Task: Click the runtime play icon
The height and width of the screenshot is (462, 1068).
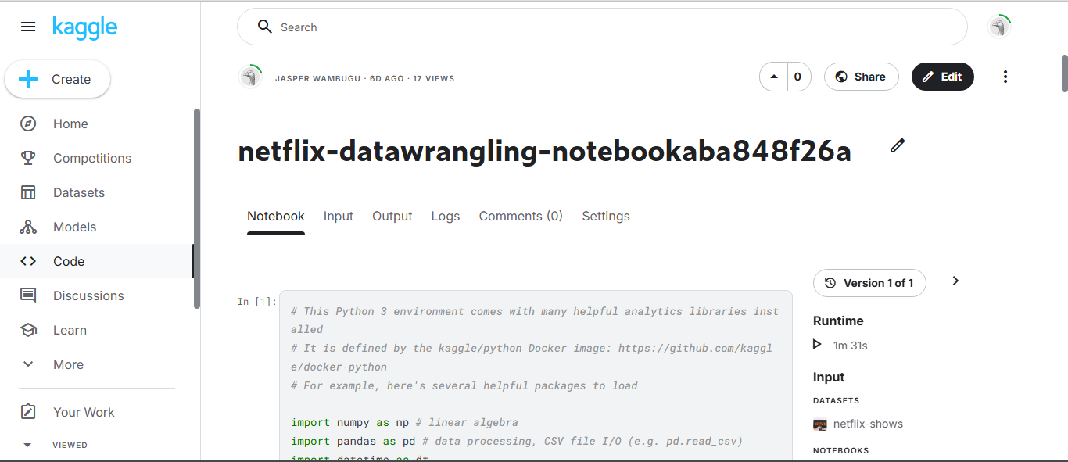Action: click(x=818, y=345)
